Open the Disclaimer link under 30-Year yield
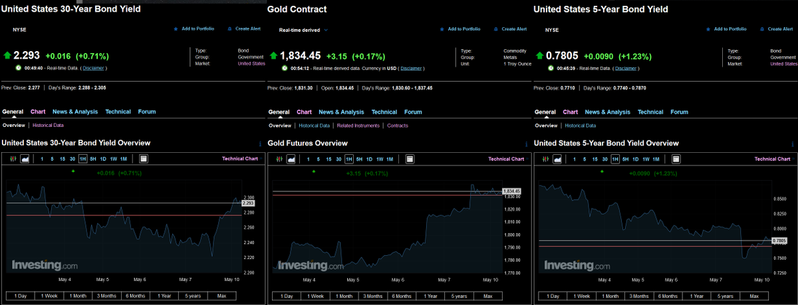Viewport: 798px width, 305px height. 93,68
